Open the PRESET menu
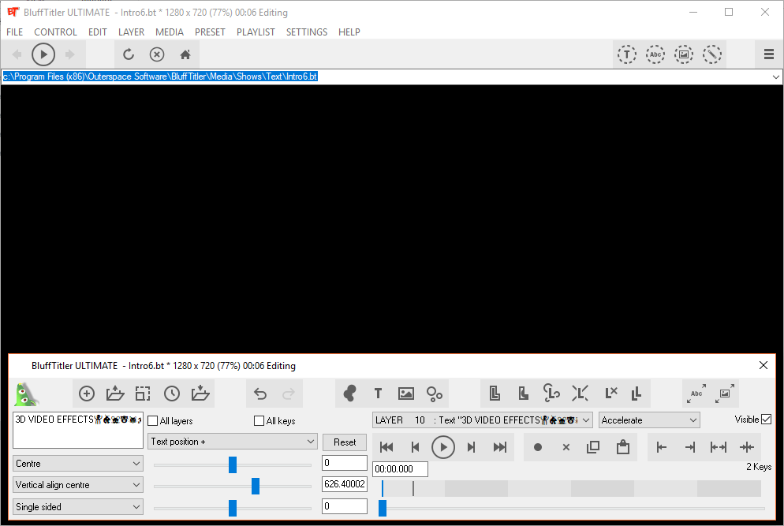The height and width of the screenshot is (526, 784). [210, 32]
